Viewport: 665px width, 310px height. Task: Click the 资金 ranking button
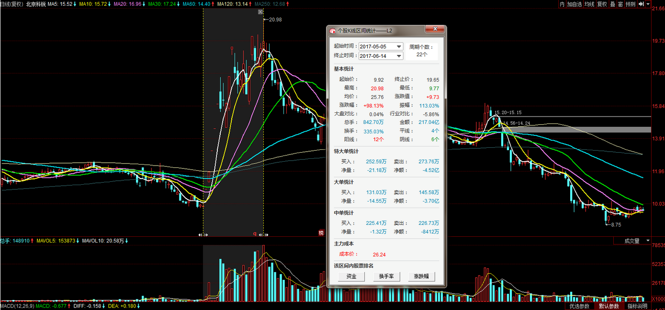click(351, 277)
